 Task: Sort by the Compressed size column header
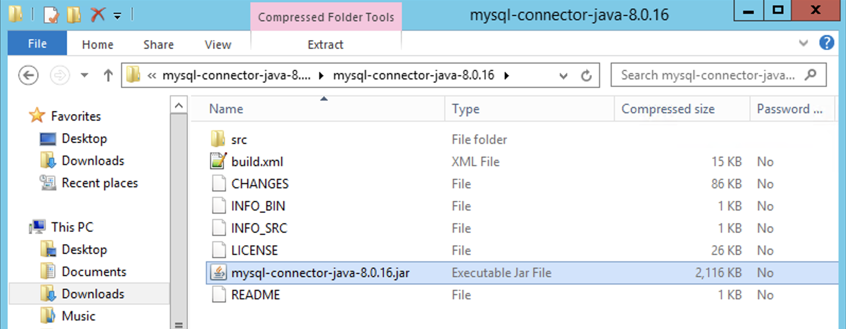pos(667,109)
